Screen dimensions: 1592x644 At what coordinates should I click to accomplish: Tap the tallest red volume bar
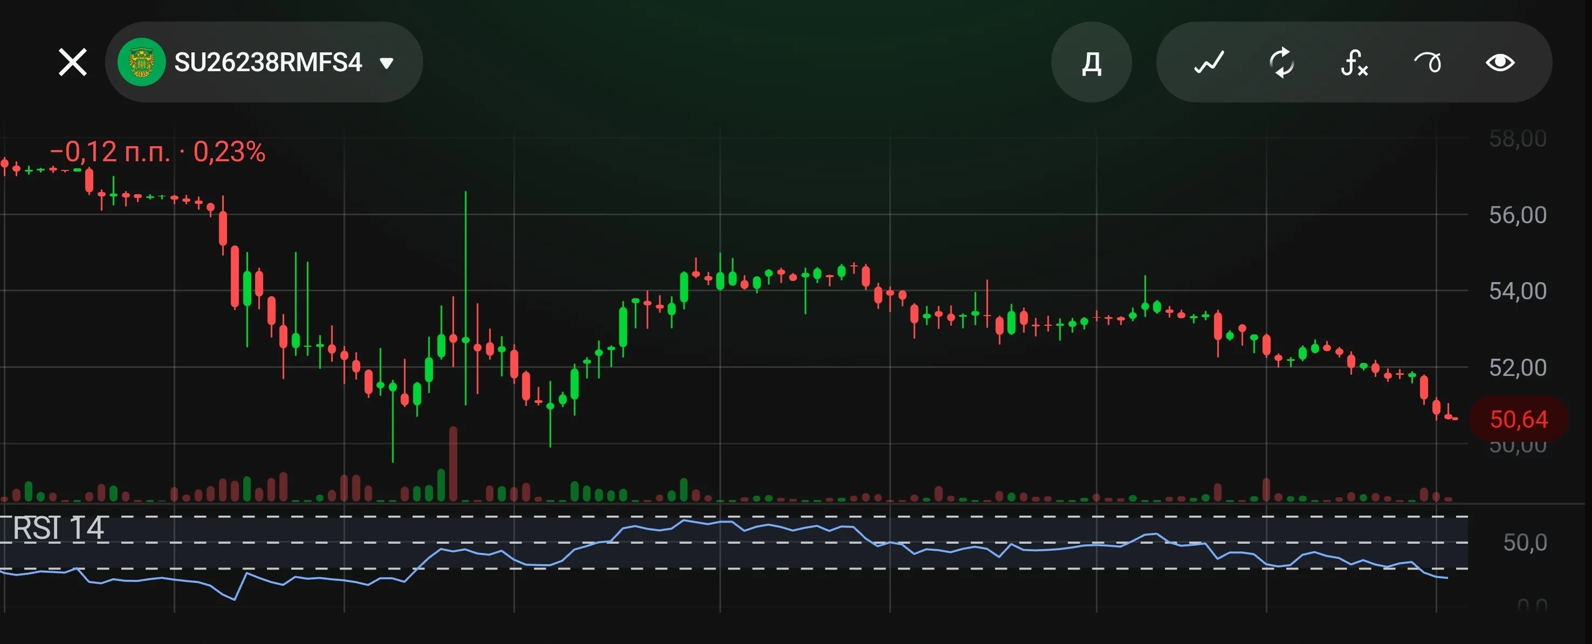coord(453,463)
